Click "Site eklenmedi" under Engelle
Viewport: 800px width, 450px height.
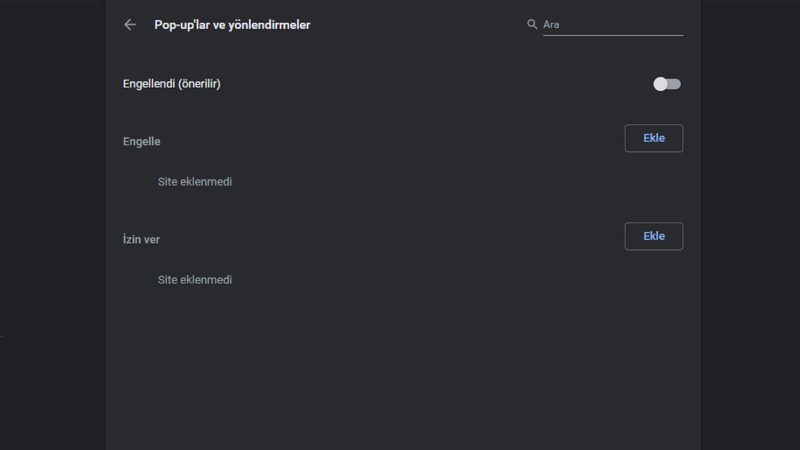tap(195, 181)
